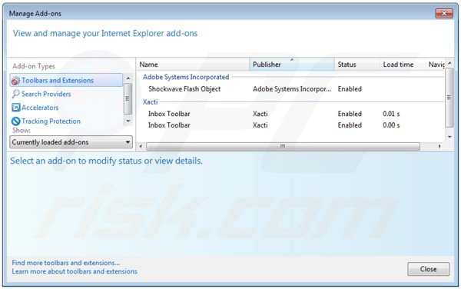Open the Currently loaded add-ons dropdown
This screenshot has width=461, height=289.
click(71, 142)
